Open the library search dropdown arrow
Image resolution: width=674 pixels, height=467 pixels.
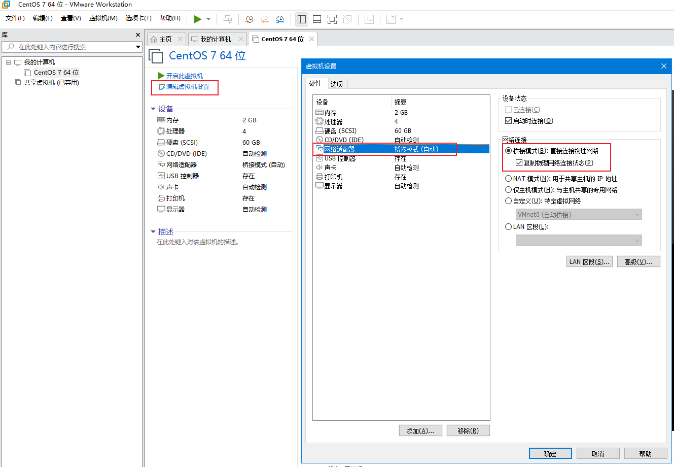138,47
